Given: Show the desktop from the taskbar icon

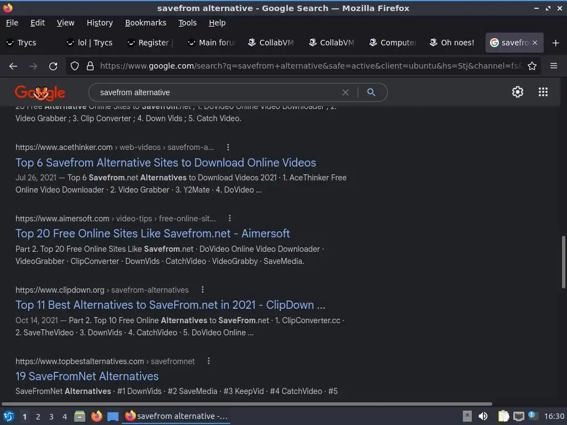Looking at the screenshot, I should [113, 417].
